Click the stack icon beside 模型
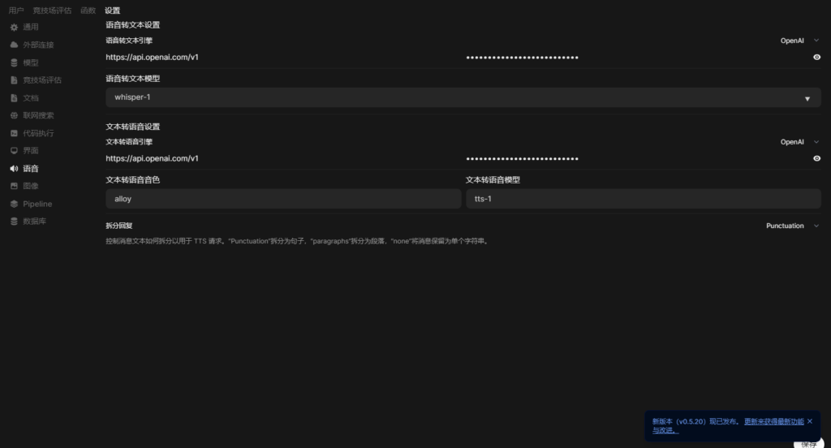The width and height of the screenshot is (831, 448). [x=14, y=63]
